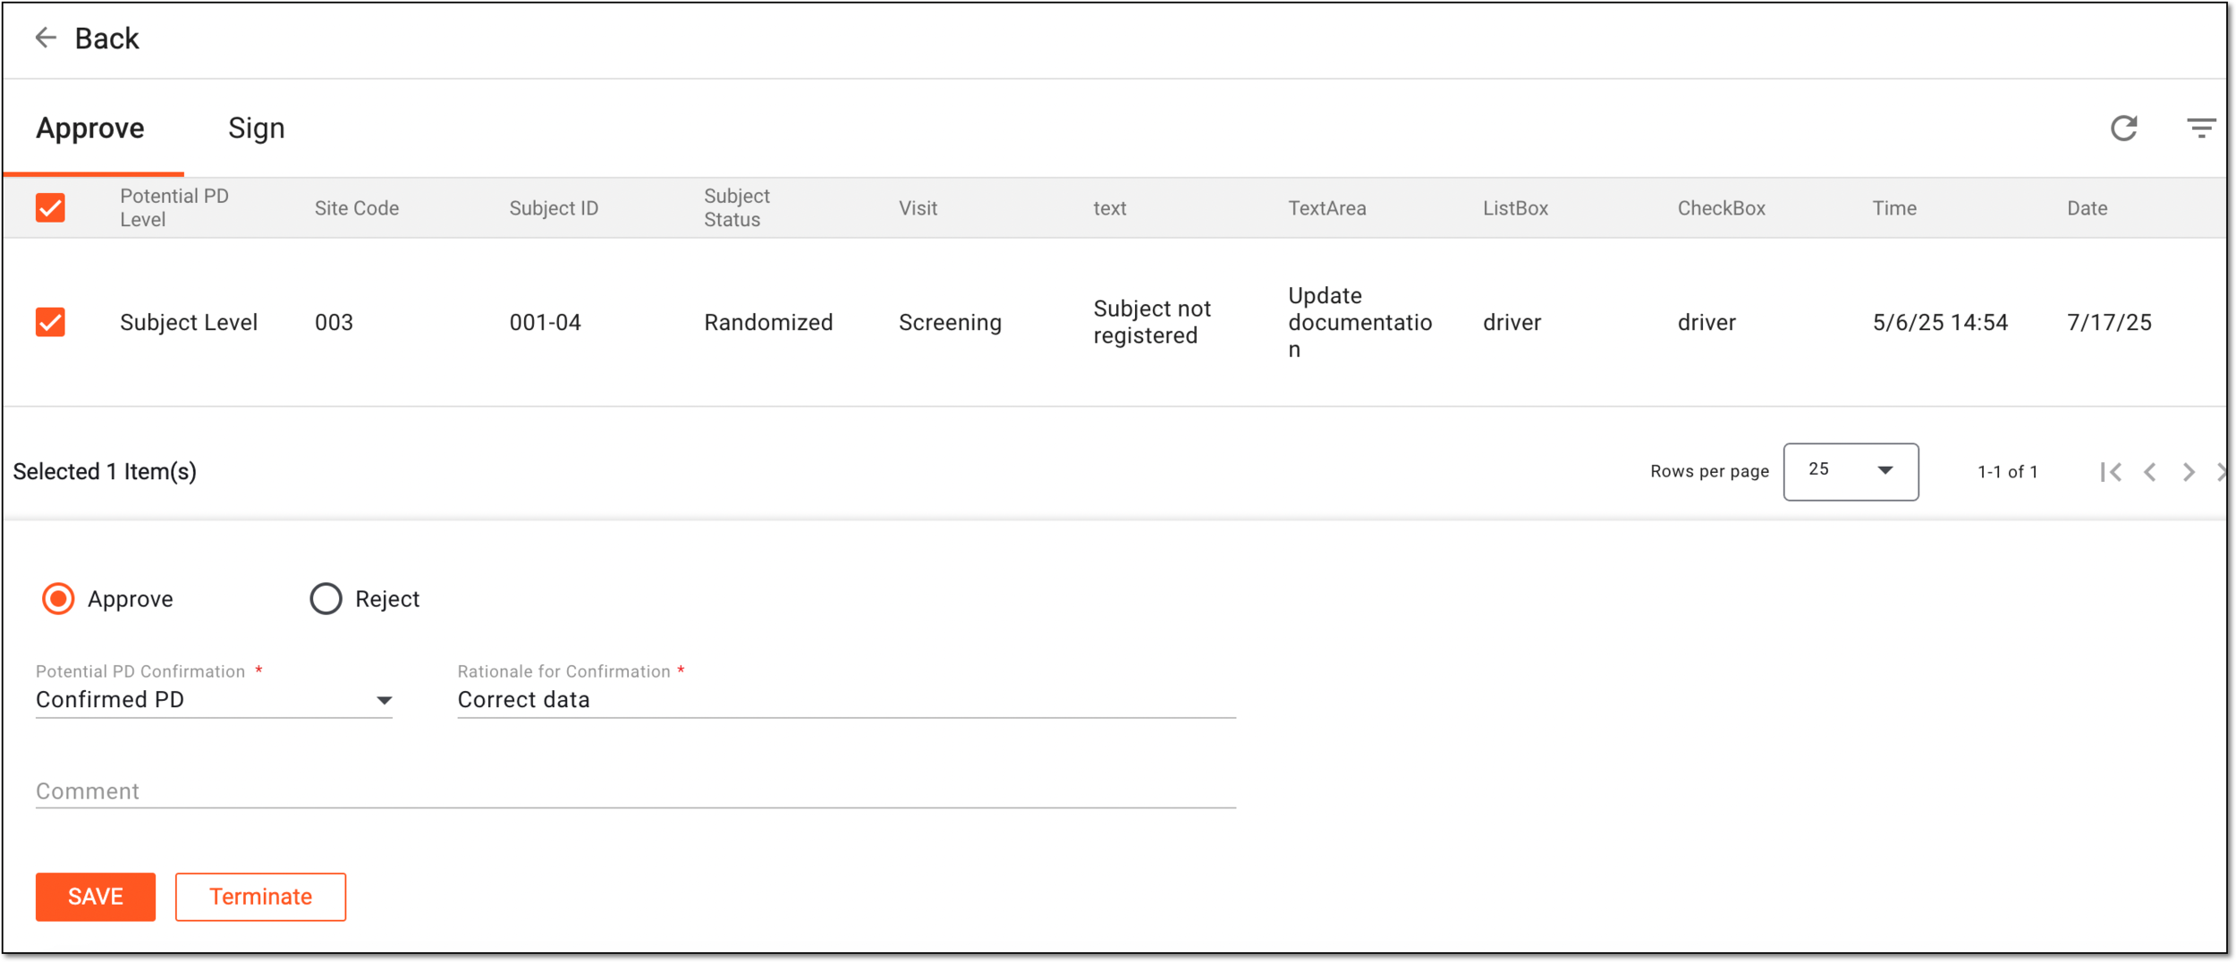Viewport: 2236px width, 962px height.
Task: Click the Back link text
Action: point(106,38)
